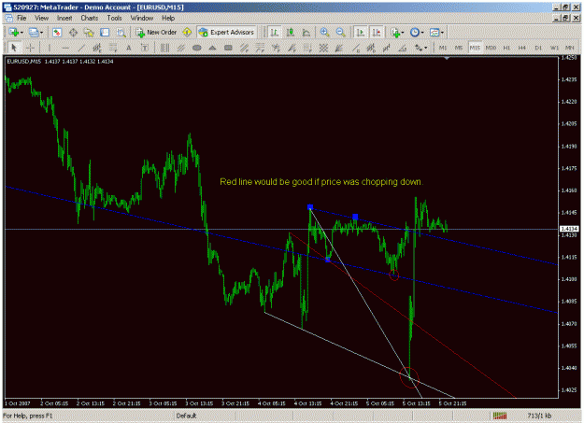The height and width of the screenshot is (423, 584).
Task: Select the yellow 'Red line would be good' text
Action: point(321,182)
